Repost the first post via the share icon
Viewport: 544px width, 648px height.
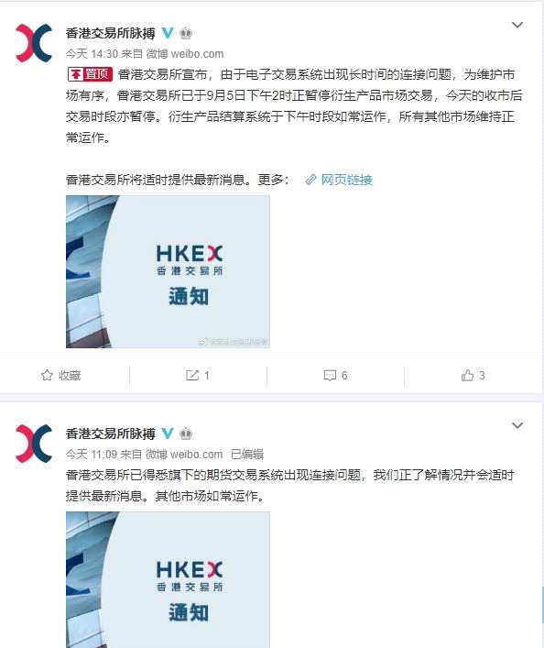coord(198,375)
